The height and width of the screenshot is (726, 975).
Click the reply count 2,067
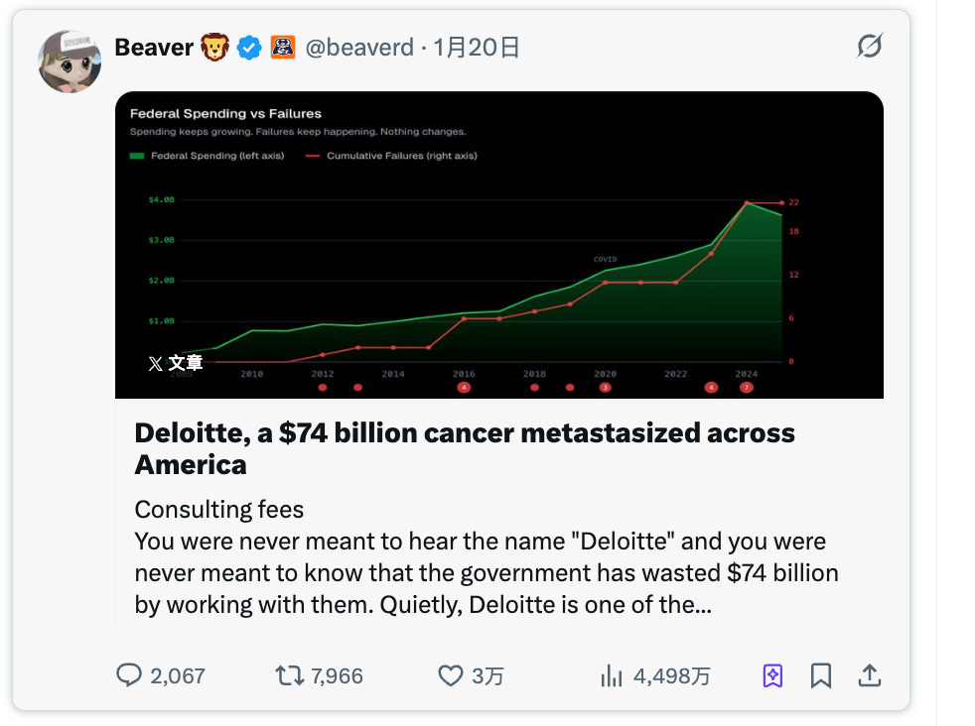tap(175, 674)
